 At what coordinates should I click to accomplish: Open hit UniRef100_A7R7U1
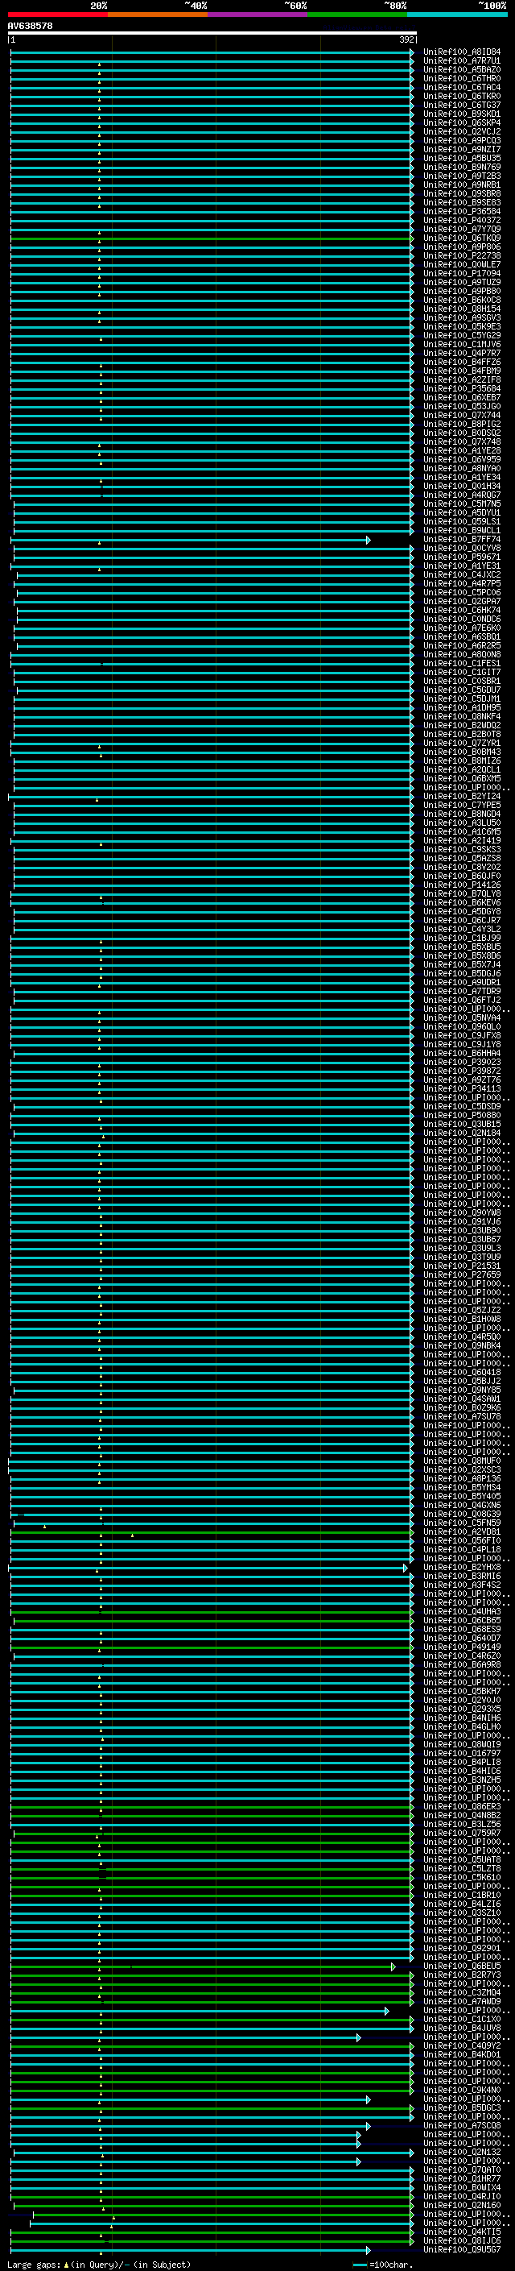click(x=461, y=61)
